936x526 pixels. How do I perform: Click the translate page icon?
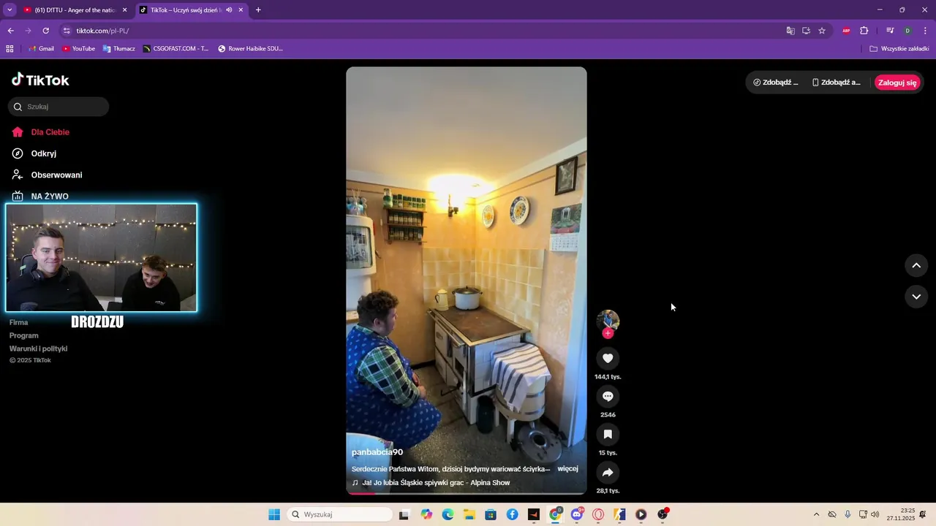[x=790, y=31]
